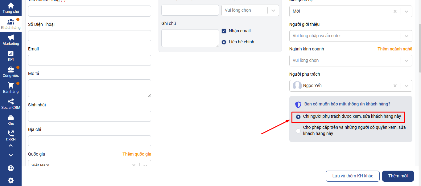Expand the Người giới thiệu dropdown
Viewport: 421px width, 186px height.
click(407, 36)
